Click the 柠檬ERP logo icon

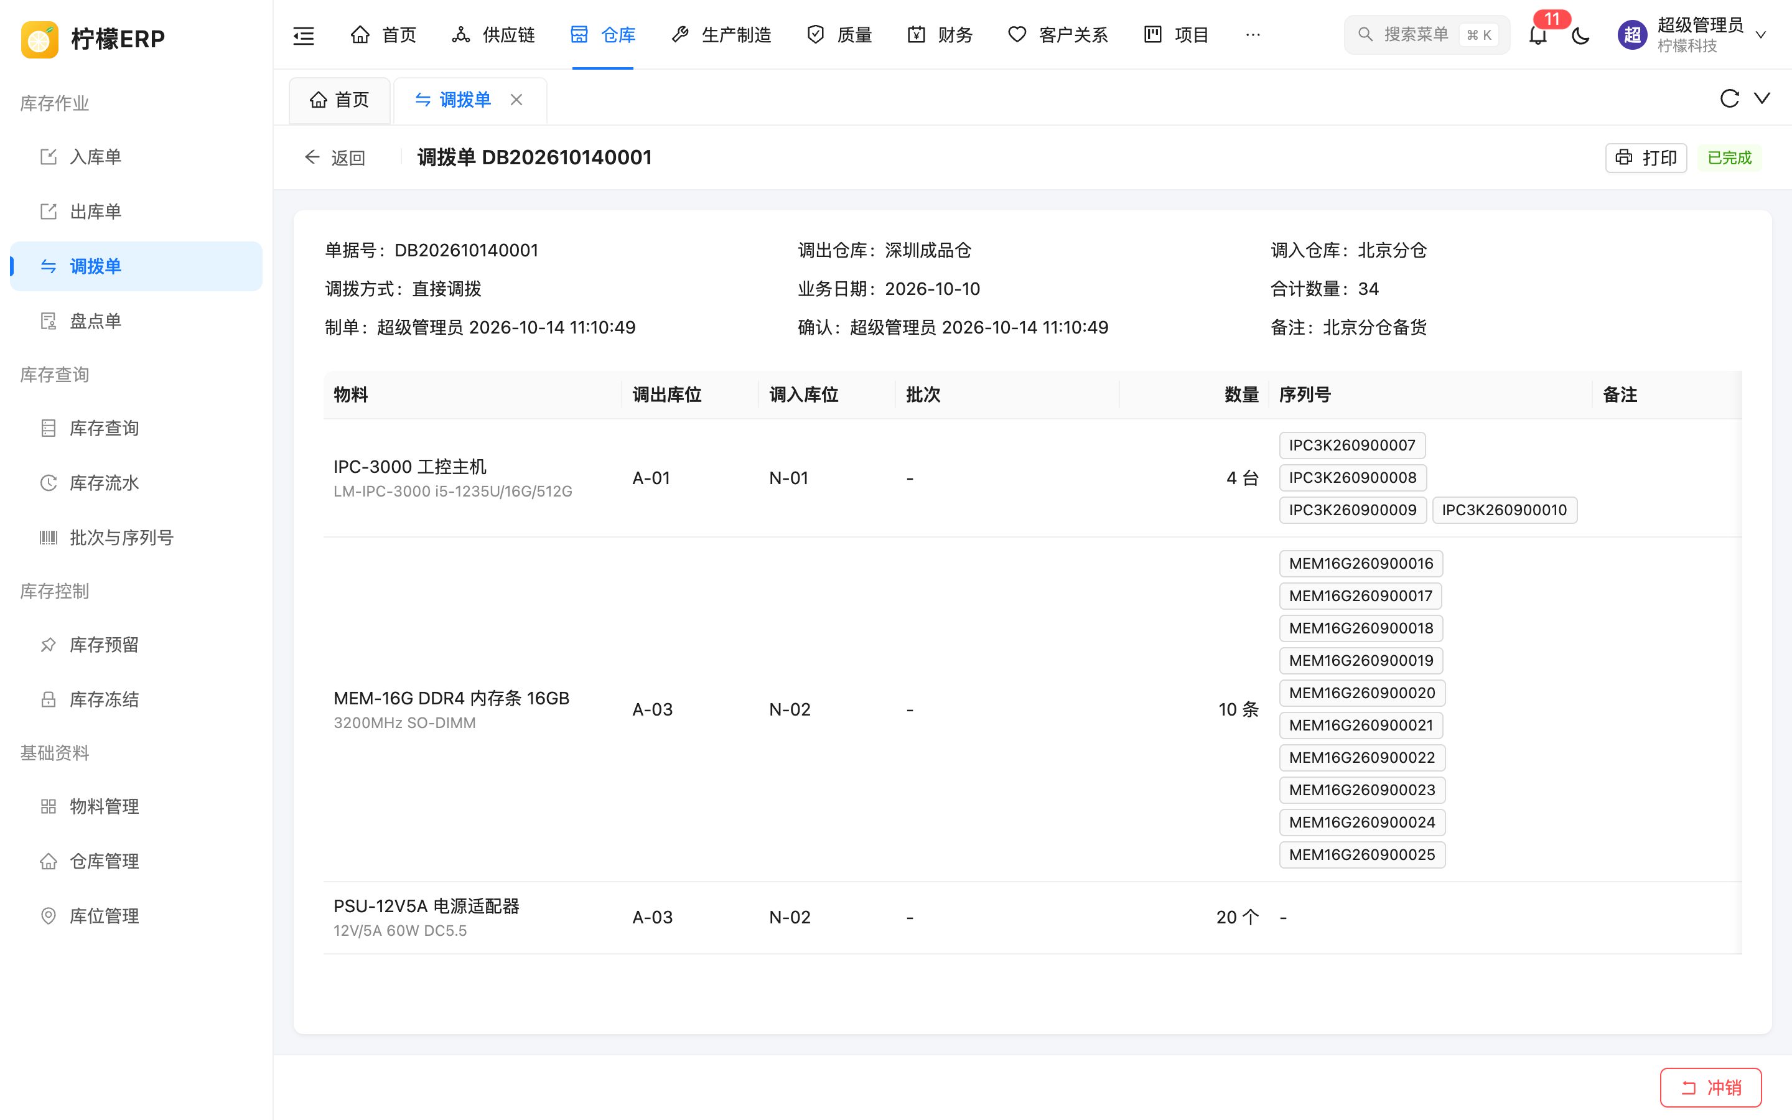pyautogui.click(x=40, y=39)
